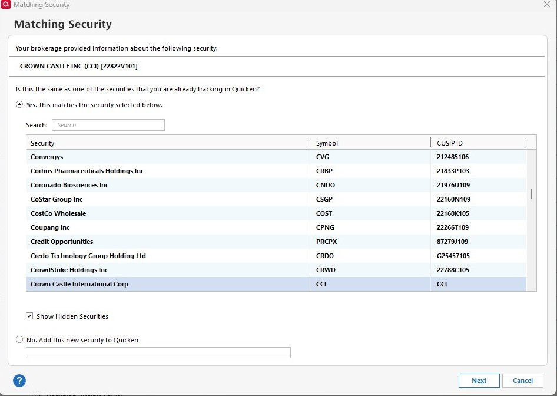Sort the list by Symbol column header
This screenshot has width=557, height=396.
tap(369, 143)
